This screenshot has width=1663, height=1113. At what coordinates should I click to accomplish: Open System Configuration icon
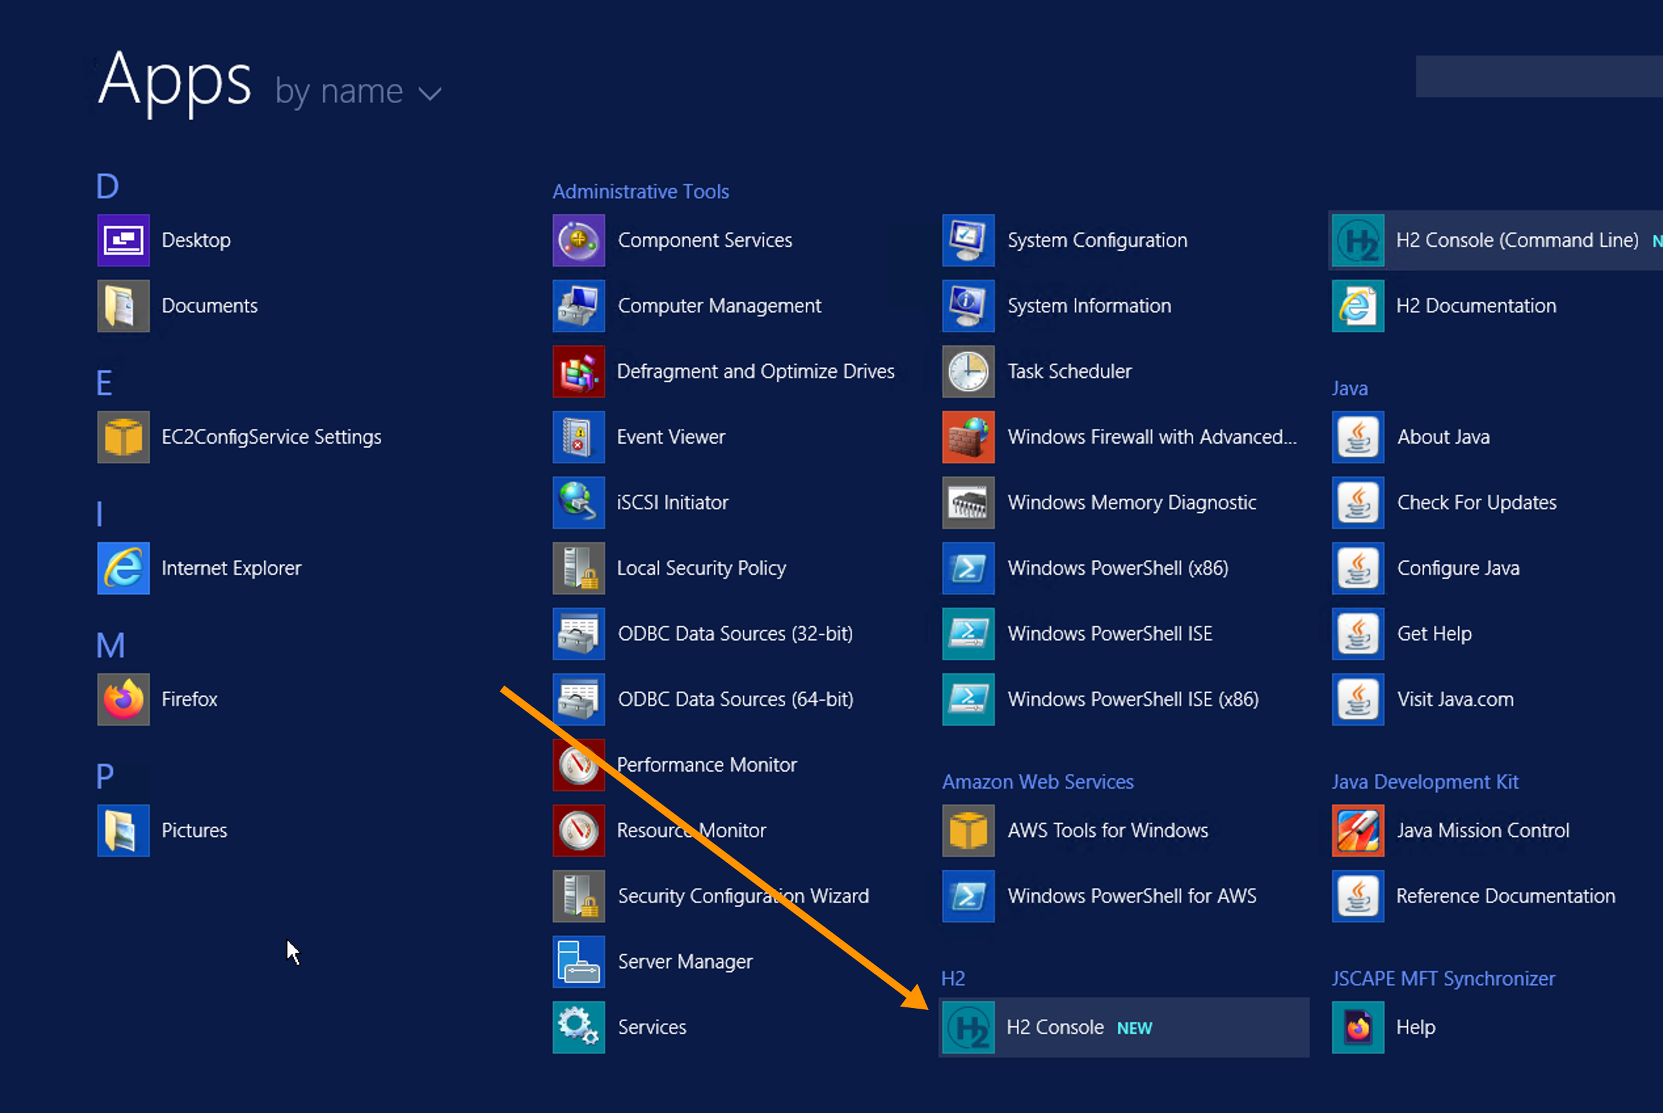(x=968, y=240)
